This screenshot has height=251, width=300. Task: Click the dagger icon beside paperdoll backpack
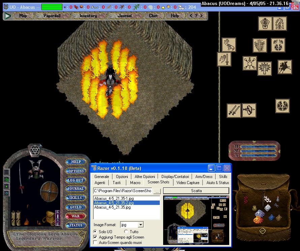58,218
